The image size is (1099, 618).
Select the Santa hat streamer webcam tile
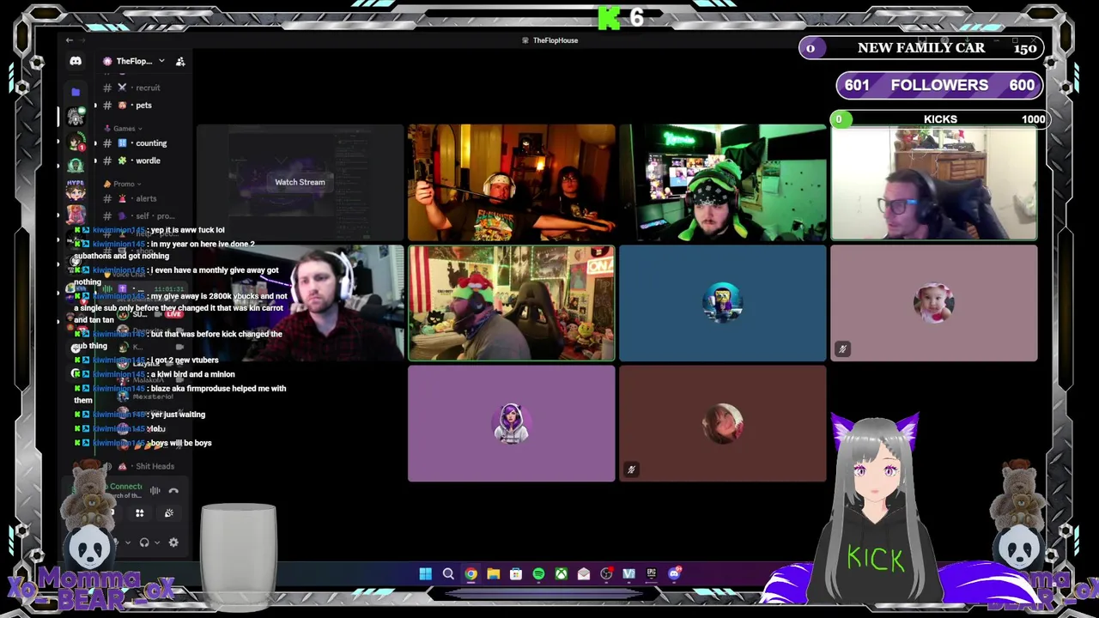[x=512, y=303]
